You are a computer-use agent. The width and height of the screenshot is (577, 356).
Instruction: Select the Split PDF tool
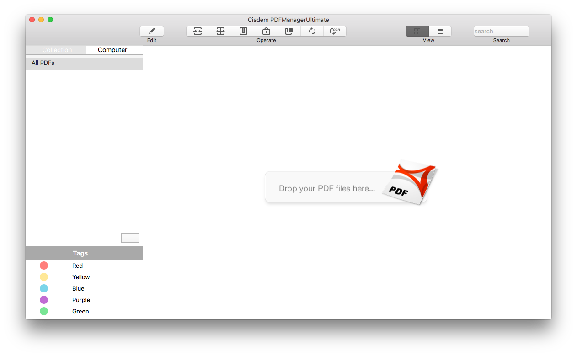click(x=220, y=31)
